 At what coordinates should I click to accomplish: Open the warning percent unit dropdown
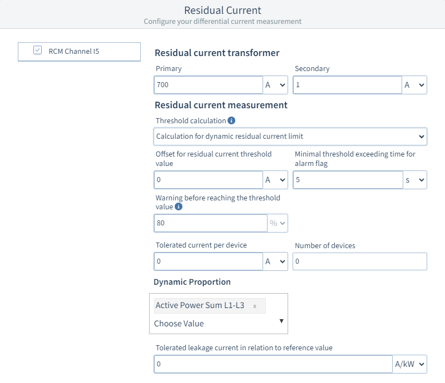coord(278,223)
